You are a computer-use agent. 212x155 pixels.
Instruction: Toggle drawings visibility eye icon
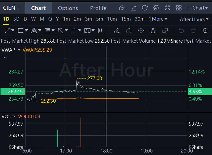coord(141,31)
